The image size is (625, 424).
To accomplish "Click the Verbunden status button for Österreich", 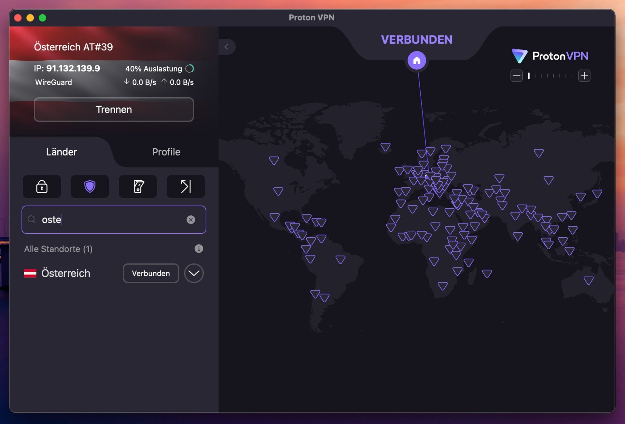I will [x=151, y=273].
